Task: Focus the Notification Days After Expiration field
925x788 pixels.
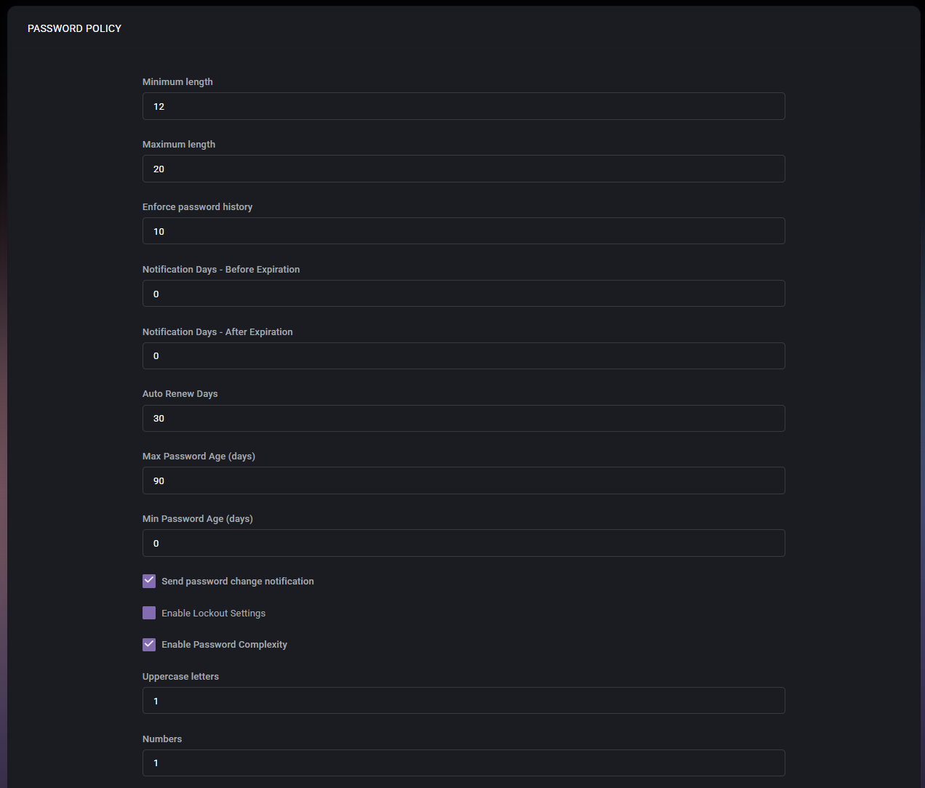Action: click(463, 356)
